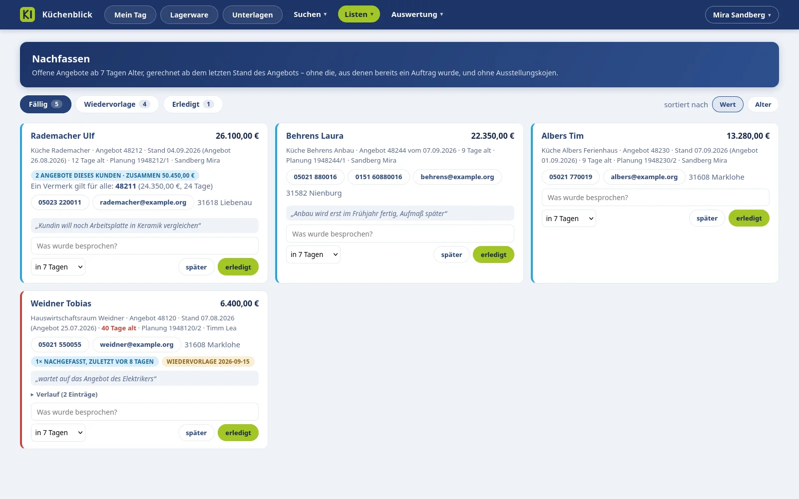Call Rademacher at 05023 220011
The width and height of the screenshot is (799, 499).
point(60,203)
